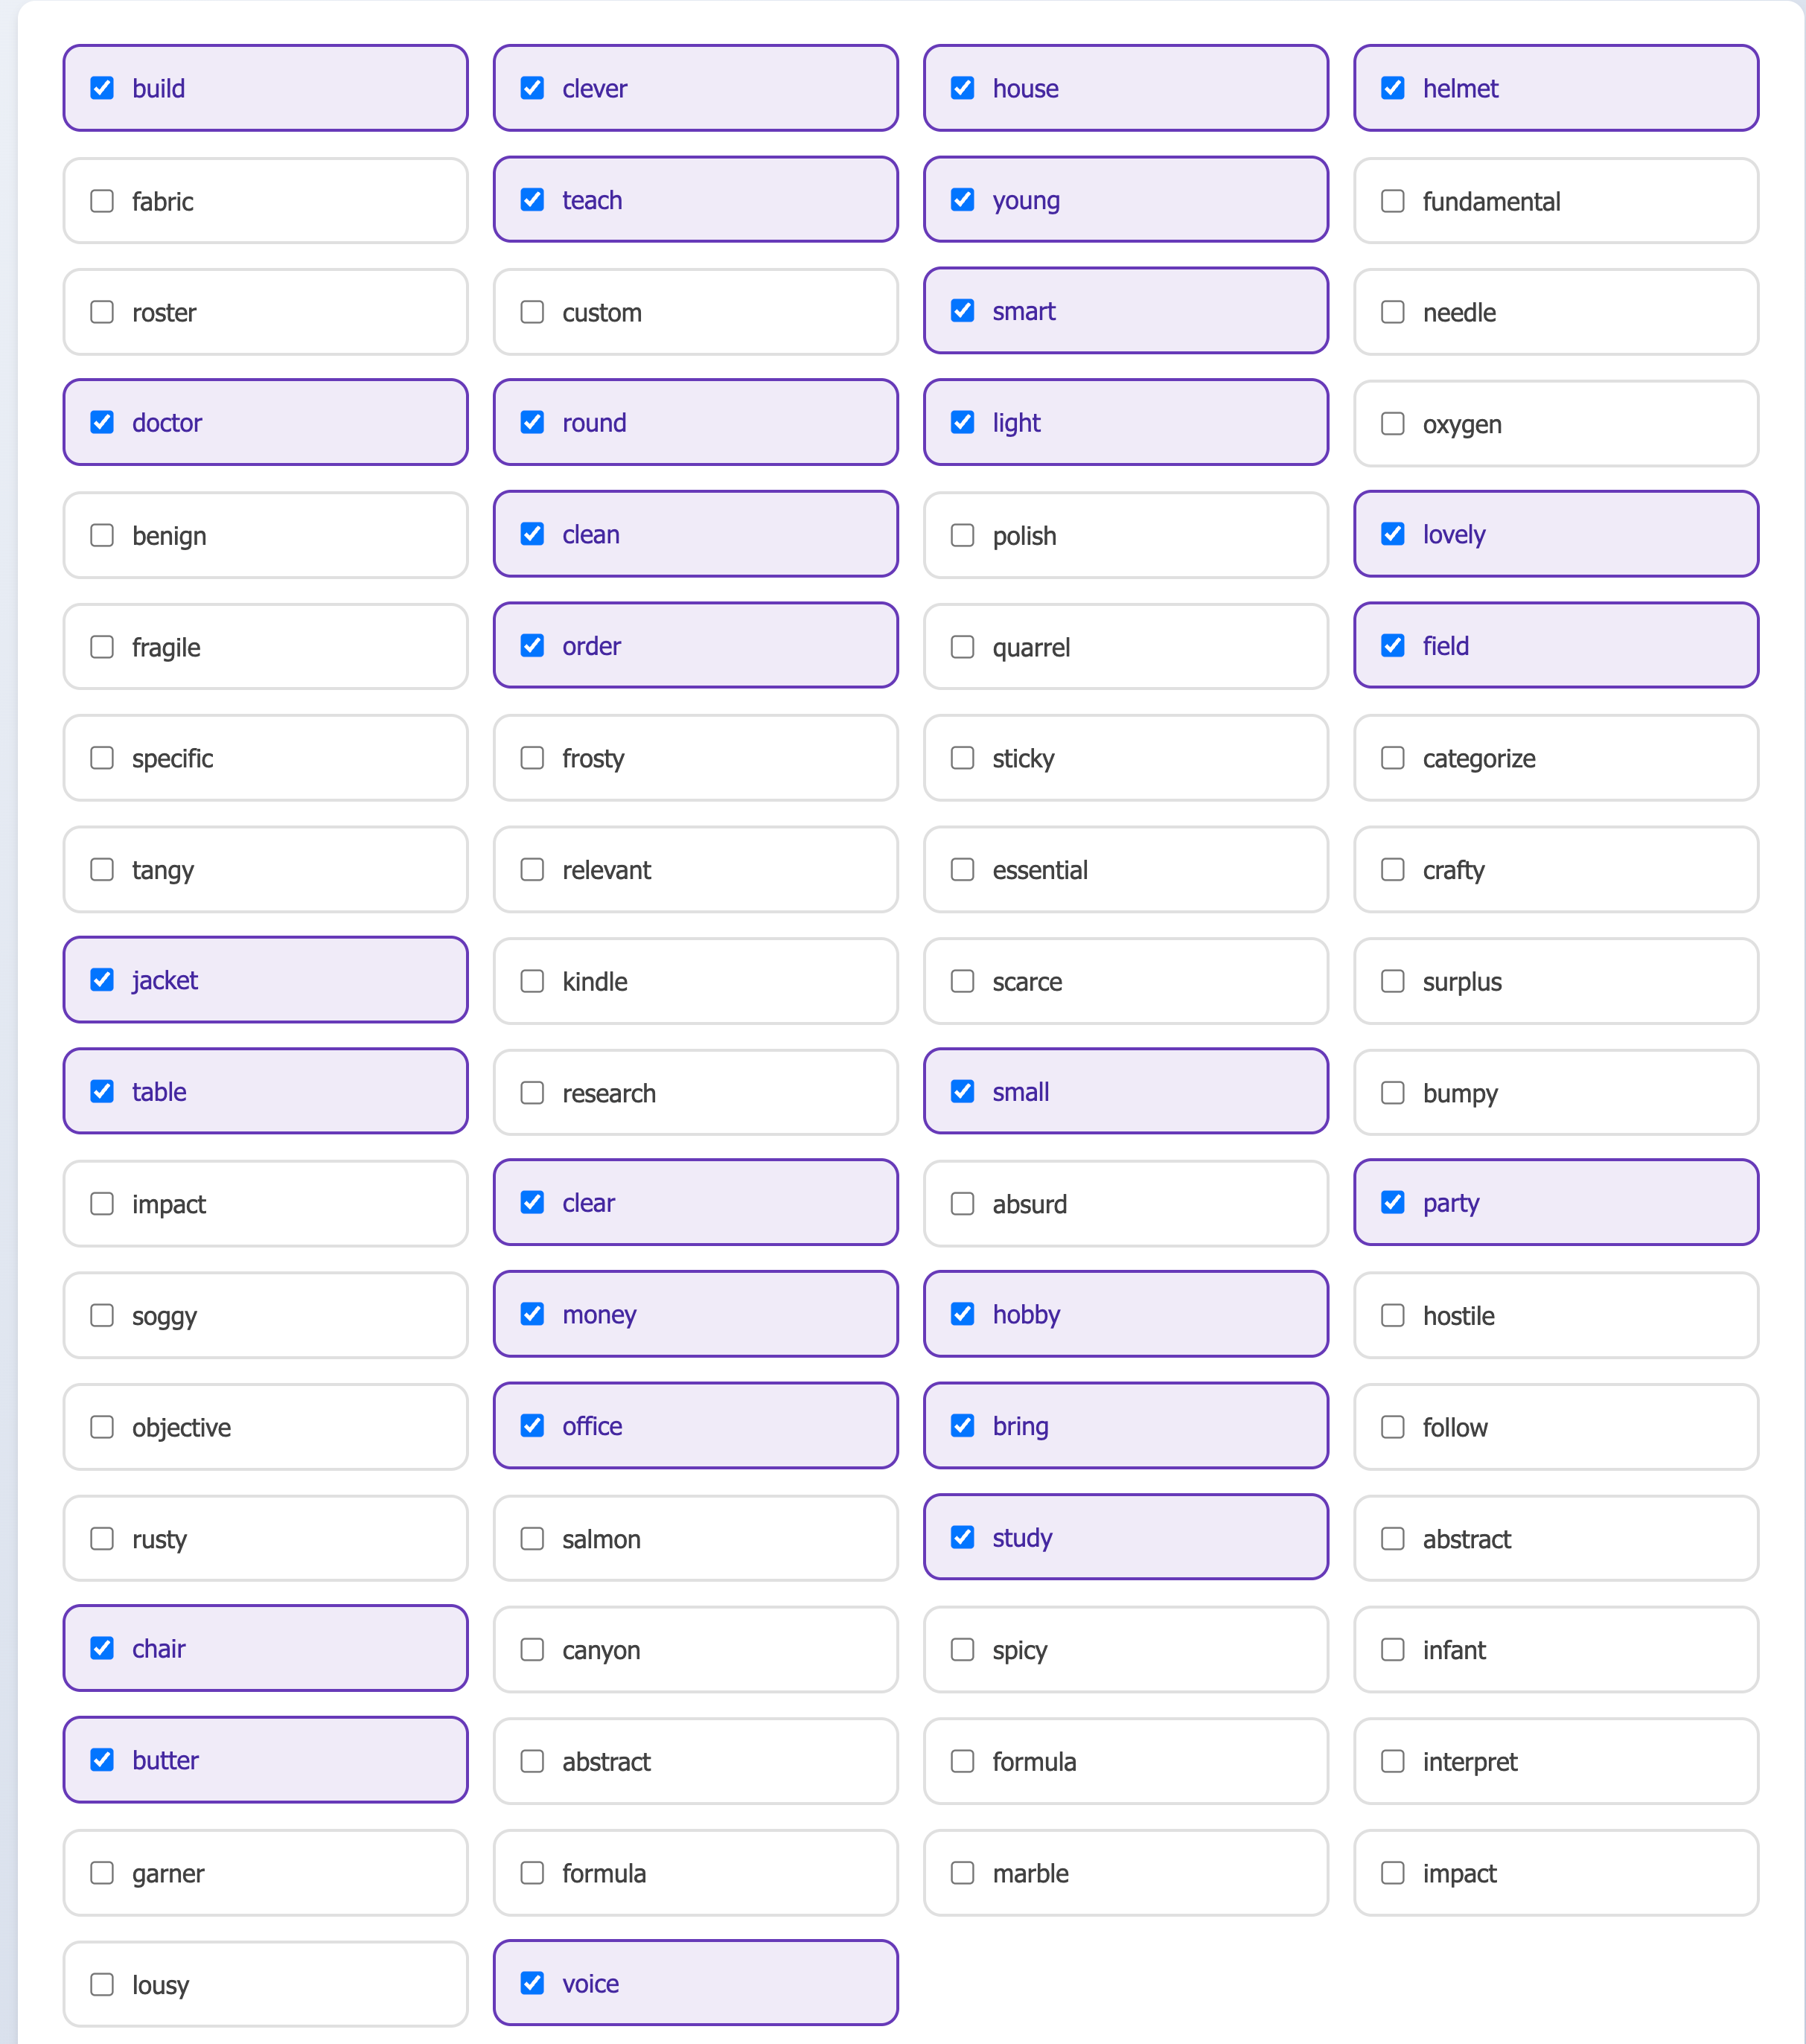Check the 'research' option
1806x2044 pixels.
(532, 1093)
